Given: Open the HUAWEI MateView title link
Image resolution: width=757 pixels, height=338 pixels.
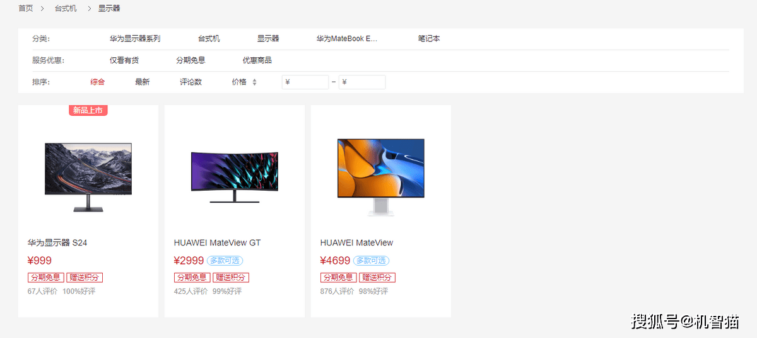Looking at the screenshot, I should tap(356, 242).
